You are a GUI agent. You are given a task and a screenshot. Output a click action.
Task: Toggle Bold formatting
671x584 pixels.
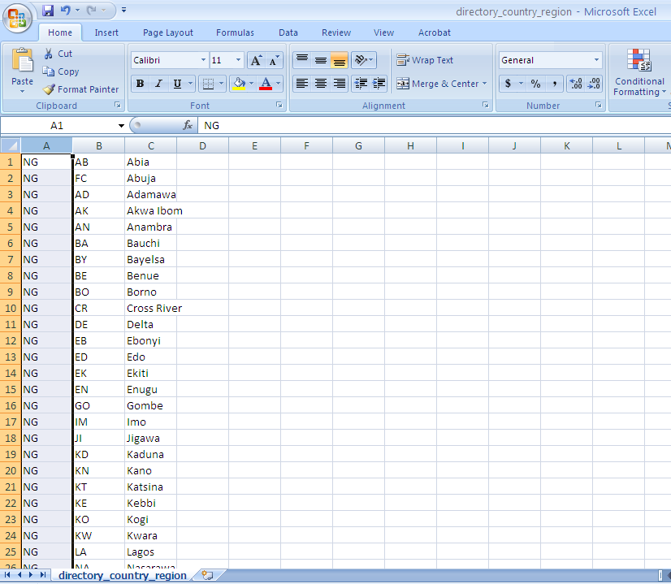(140, 84)
